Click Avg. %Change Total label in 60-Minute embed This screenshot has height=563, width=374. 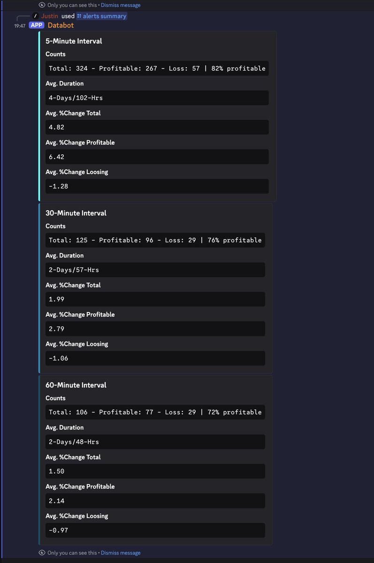73,457
